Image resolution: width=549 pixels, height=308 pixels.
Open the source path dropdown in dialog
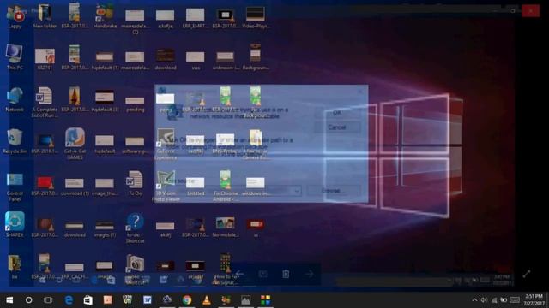[x=297, y=191]
